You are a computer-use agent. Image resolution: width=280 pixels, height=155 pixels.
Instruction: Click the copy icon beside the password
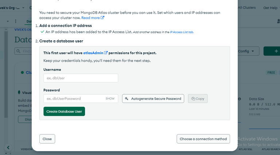click(x=193, y=98)
